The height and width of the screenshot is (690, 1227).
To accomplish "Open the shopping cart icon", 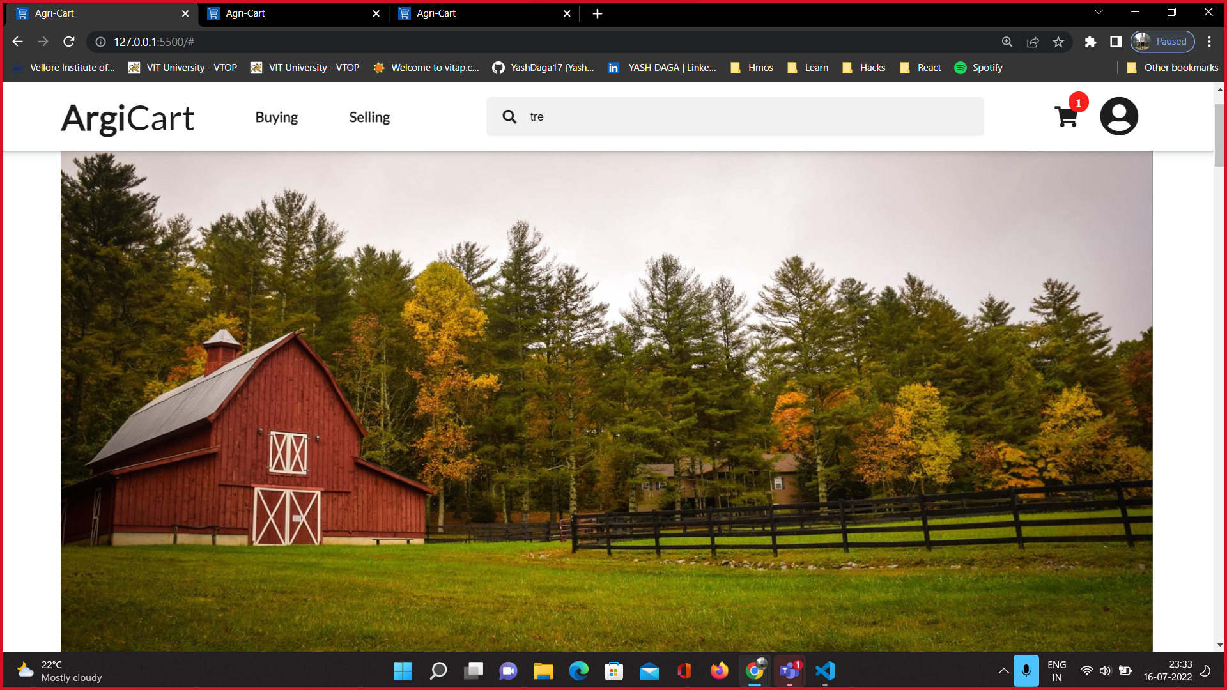I will pos(1066,117).
